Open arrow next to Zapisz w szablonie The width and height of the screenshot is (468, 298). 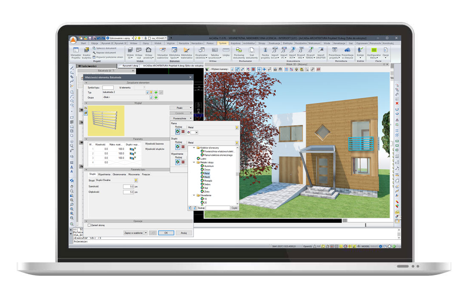click(x=146, y=233)
